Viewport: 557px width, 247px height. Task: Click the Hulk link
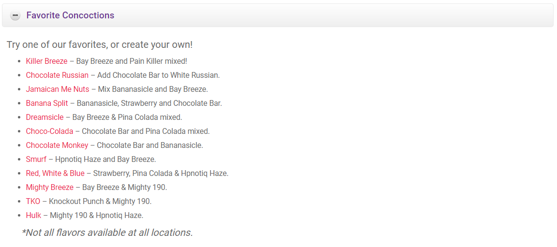[33, 216]
